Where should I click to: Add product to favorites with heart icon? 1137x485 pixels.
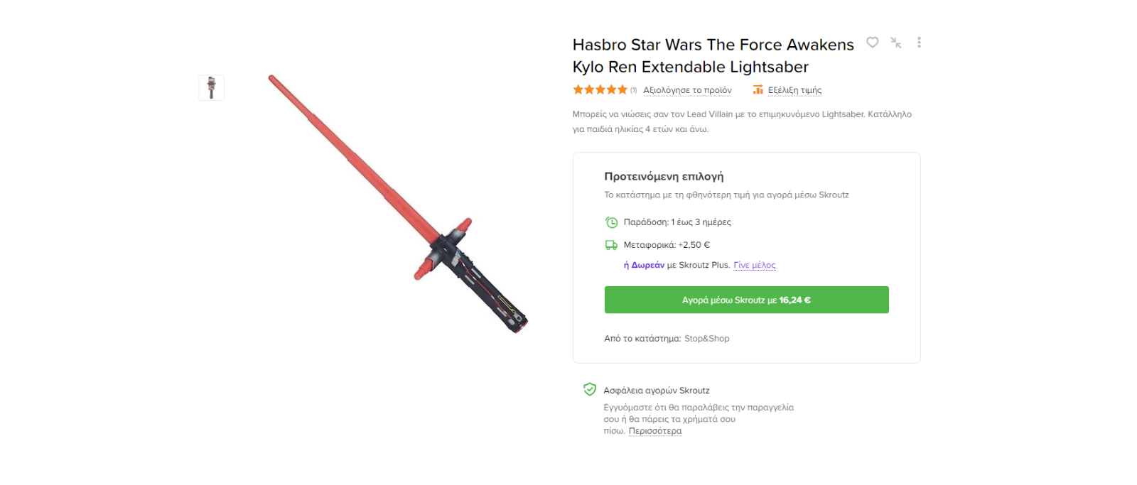pos(872,43)
